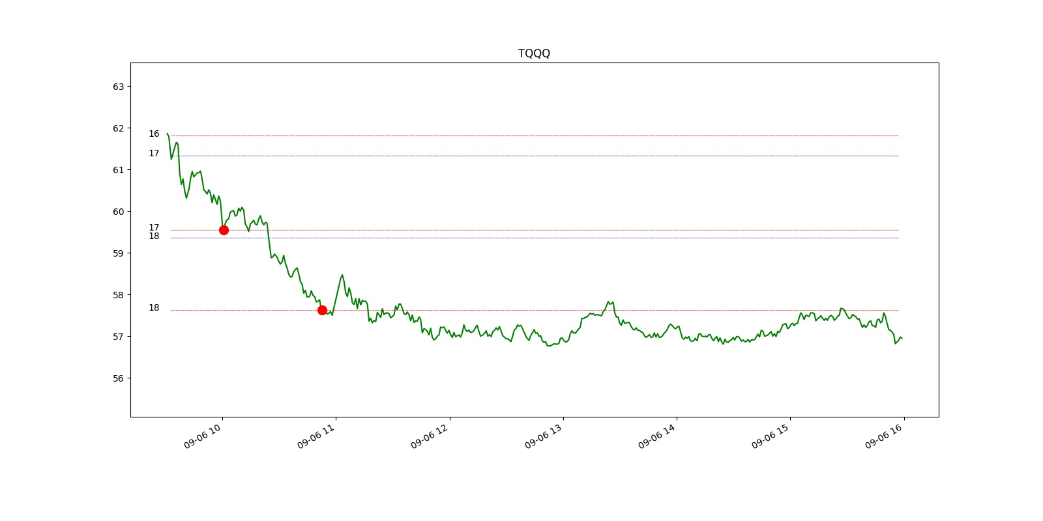Select the red marker near 57.6

pos(322,310)
